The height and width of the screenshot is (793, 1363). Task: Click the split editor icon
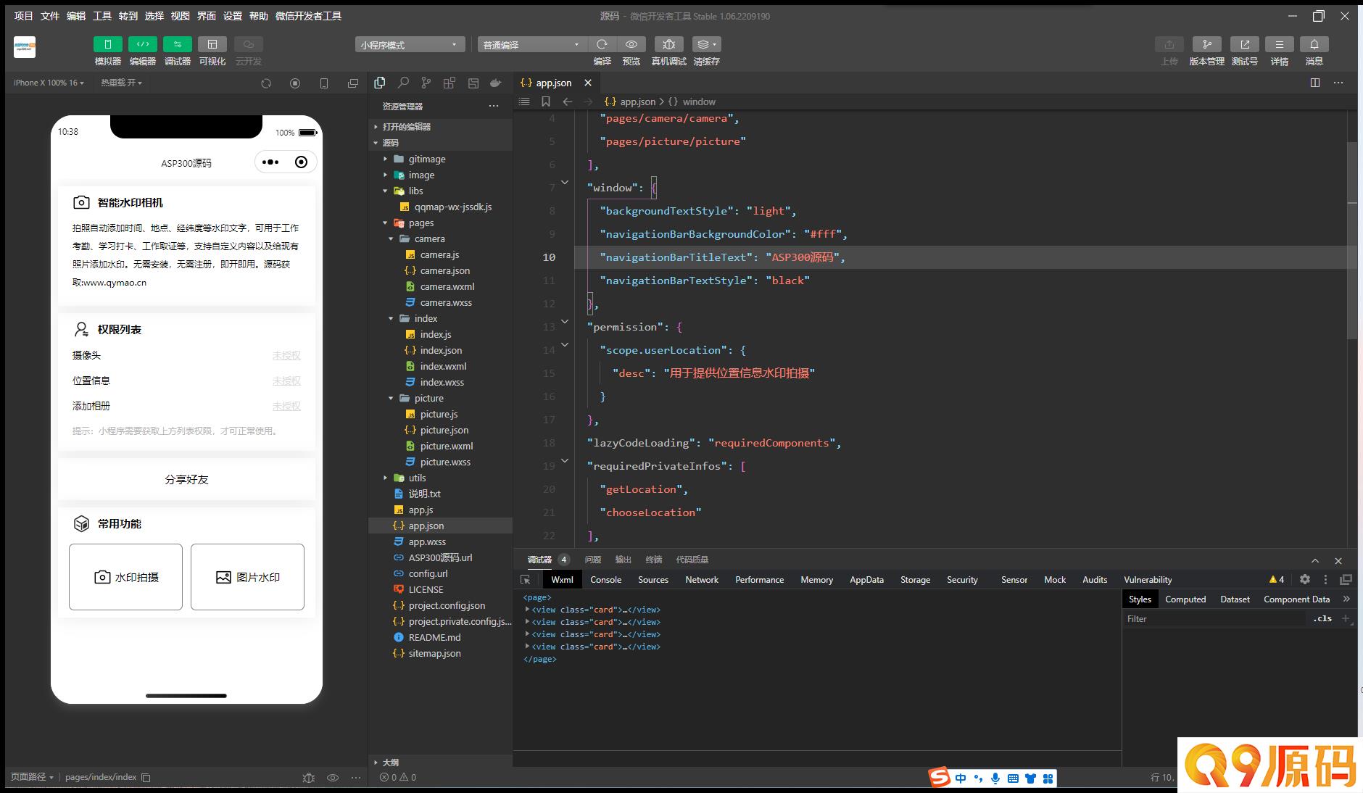pos(1315,83)
